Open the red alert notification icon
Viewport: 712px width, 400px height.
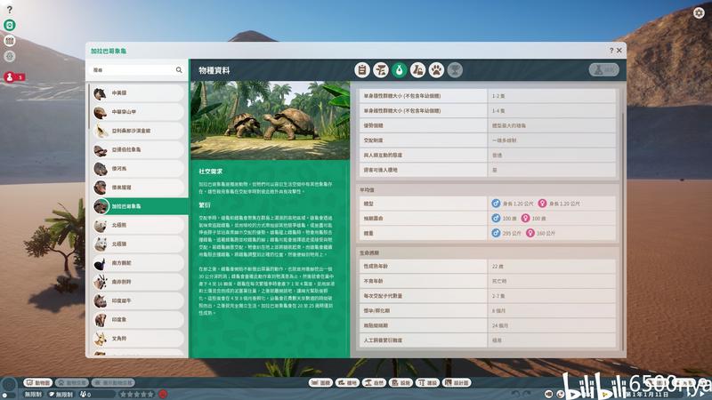10,77
